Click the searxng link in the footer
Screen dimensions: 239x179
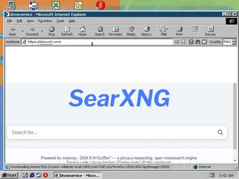click(69, 158)
